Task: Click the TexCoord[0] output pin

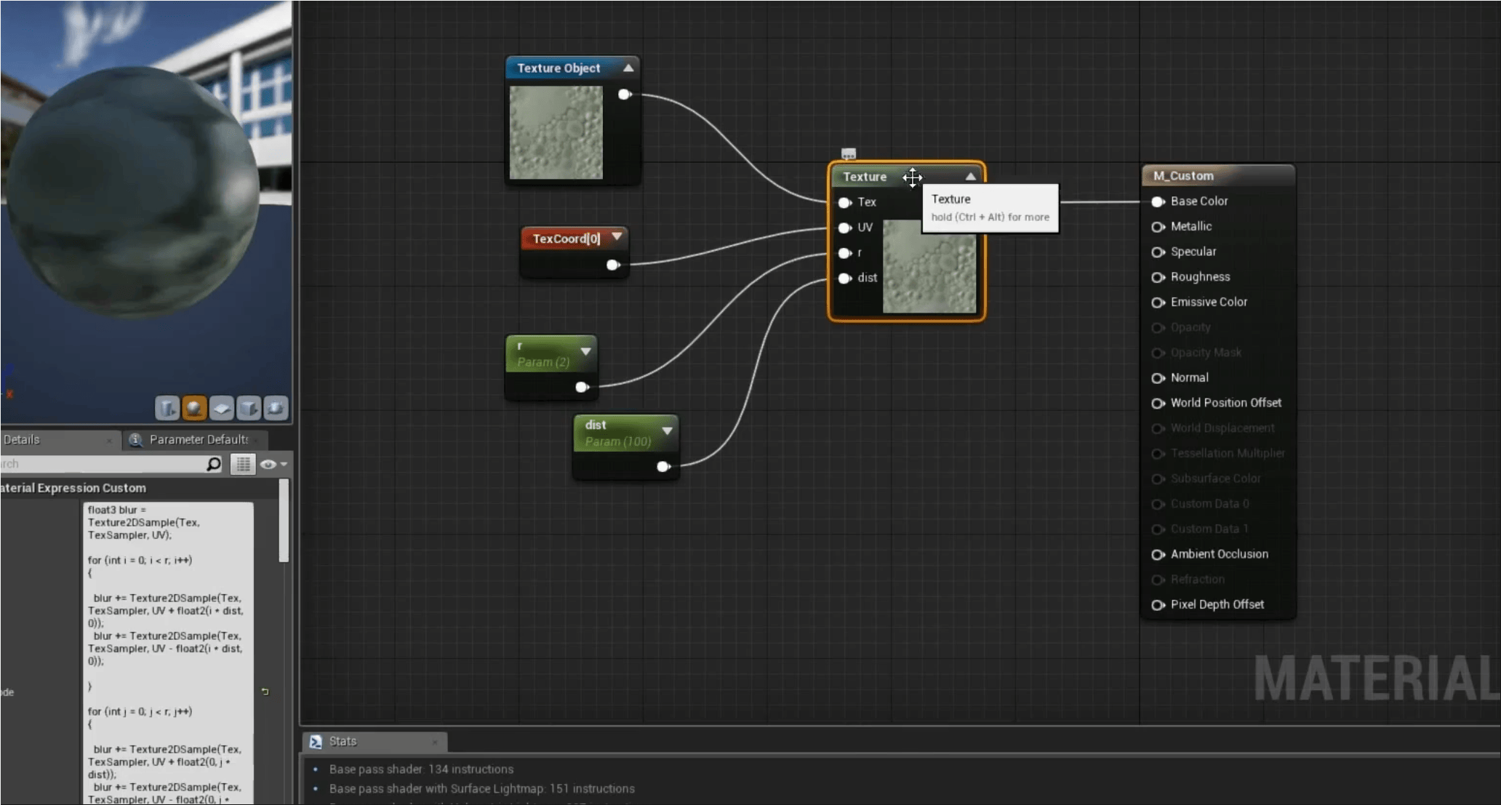Action: [x=613, y=265]
